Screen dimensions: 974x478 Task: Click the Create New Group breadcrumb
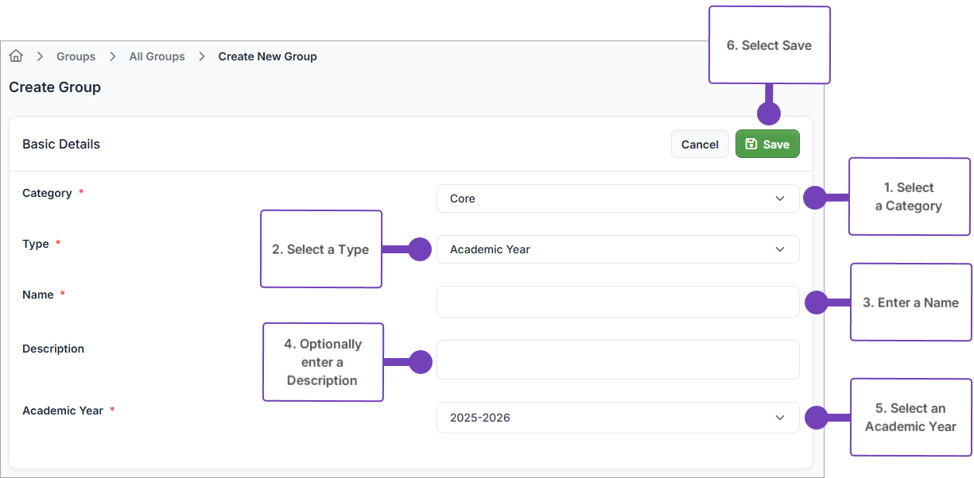tap(267, 56)
